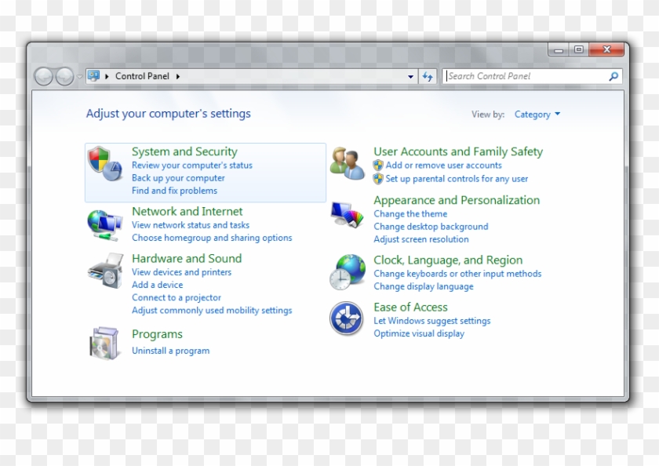Select Let Windows suggest settings
Image resolution: width=659 pixels, height=466 pixels.
pyautogui.click(x=432, y=321)
